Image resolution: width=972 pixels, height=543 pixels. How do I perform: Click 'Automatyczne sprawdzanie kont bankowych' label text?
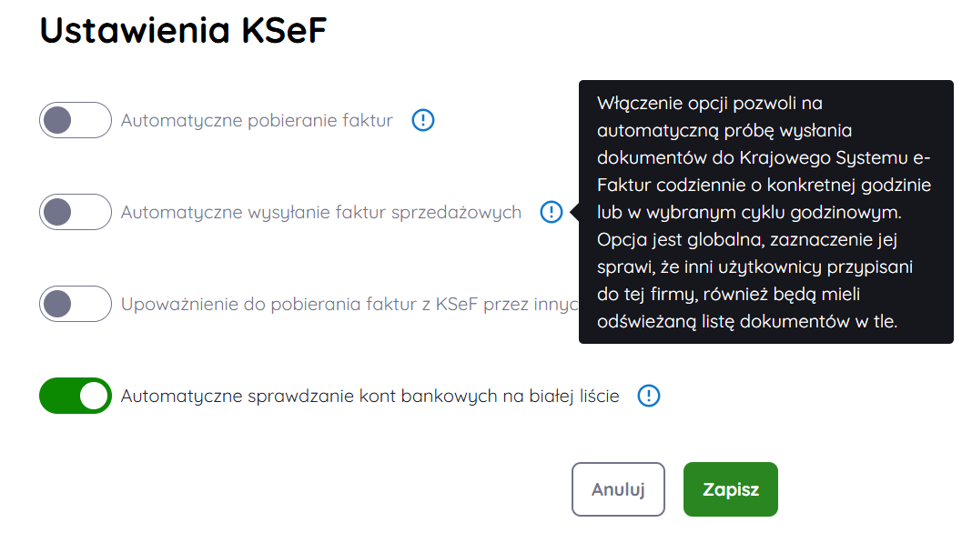pyautogui.click(x=370, y=396)
